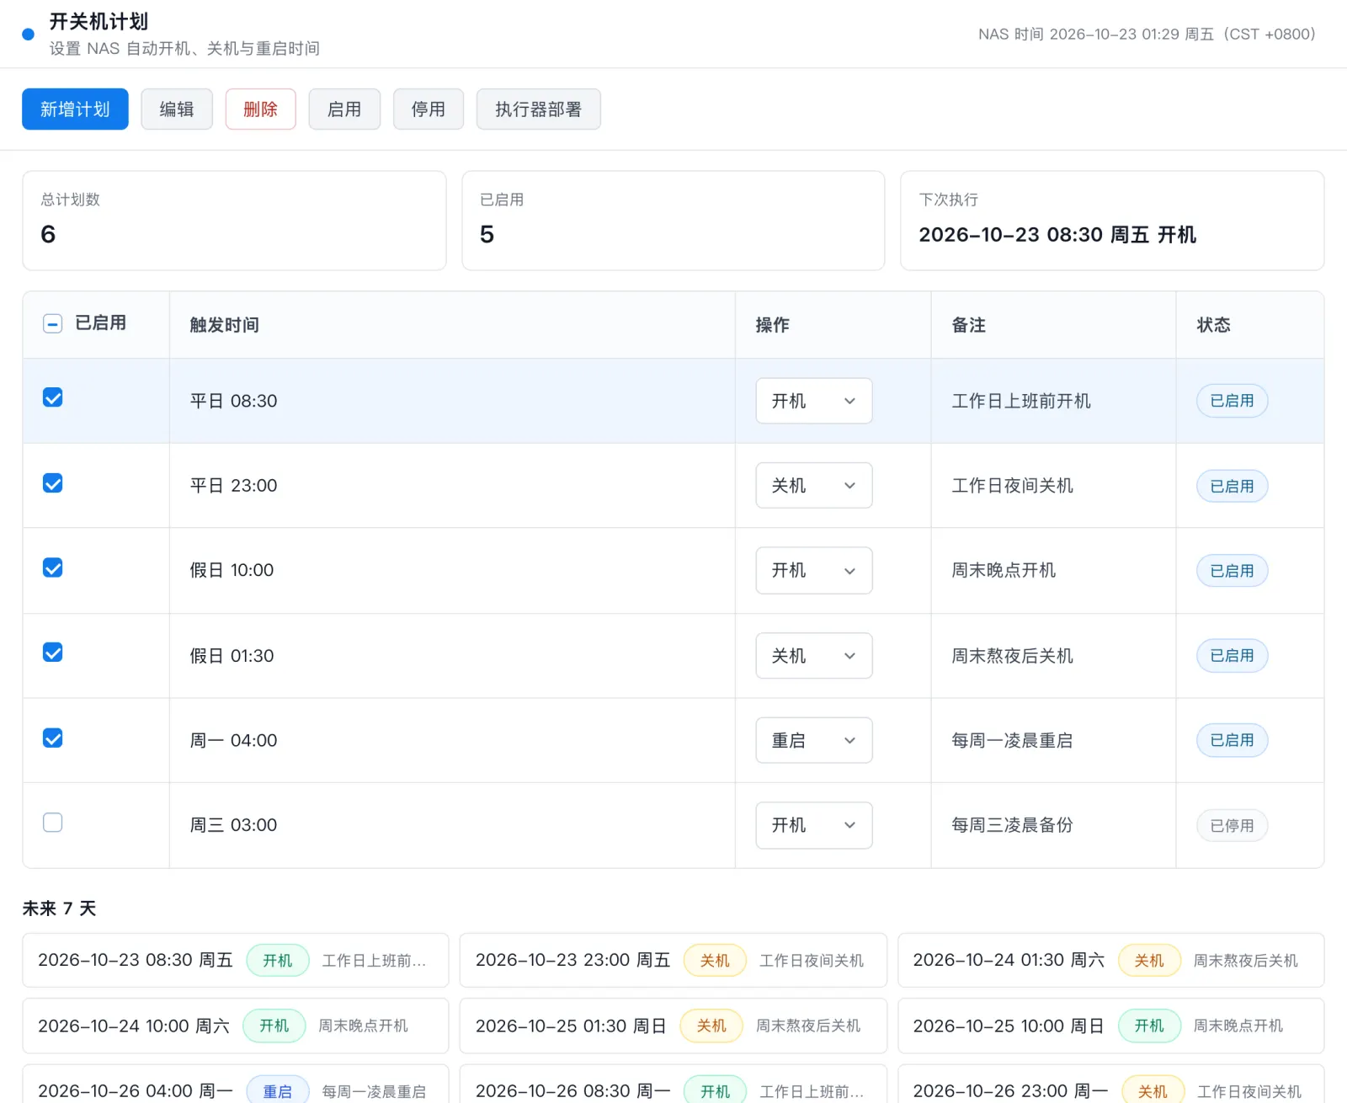Uncheck the 平日 08:30 plan checkbox
This screenshot has width=1347, height=1103.
point(52,397)
